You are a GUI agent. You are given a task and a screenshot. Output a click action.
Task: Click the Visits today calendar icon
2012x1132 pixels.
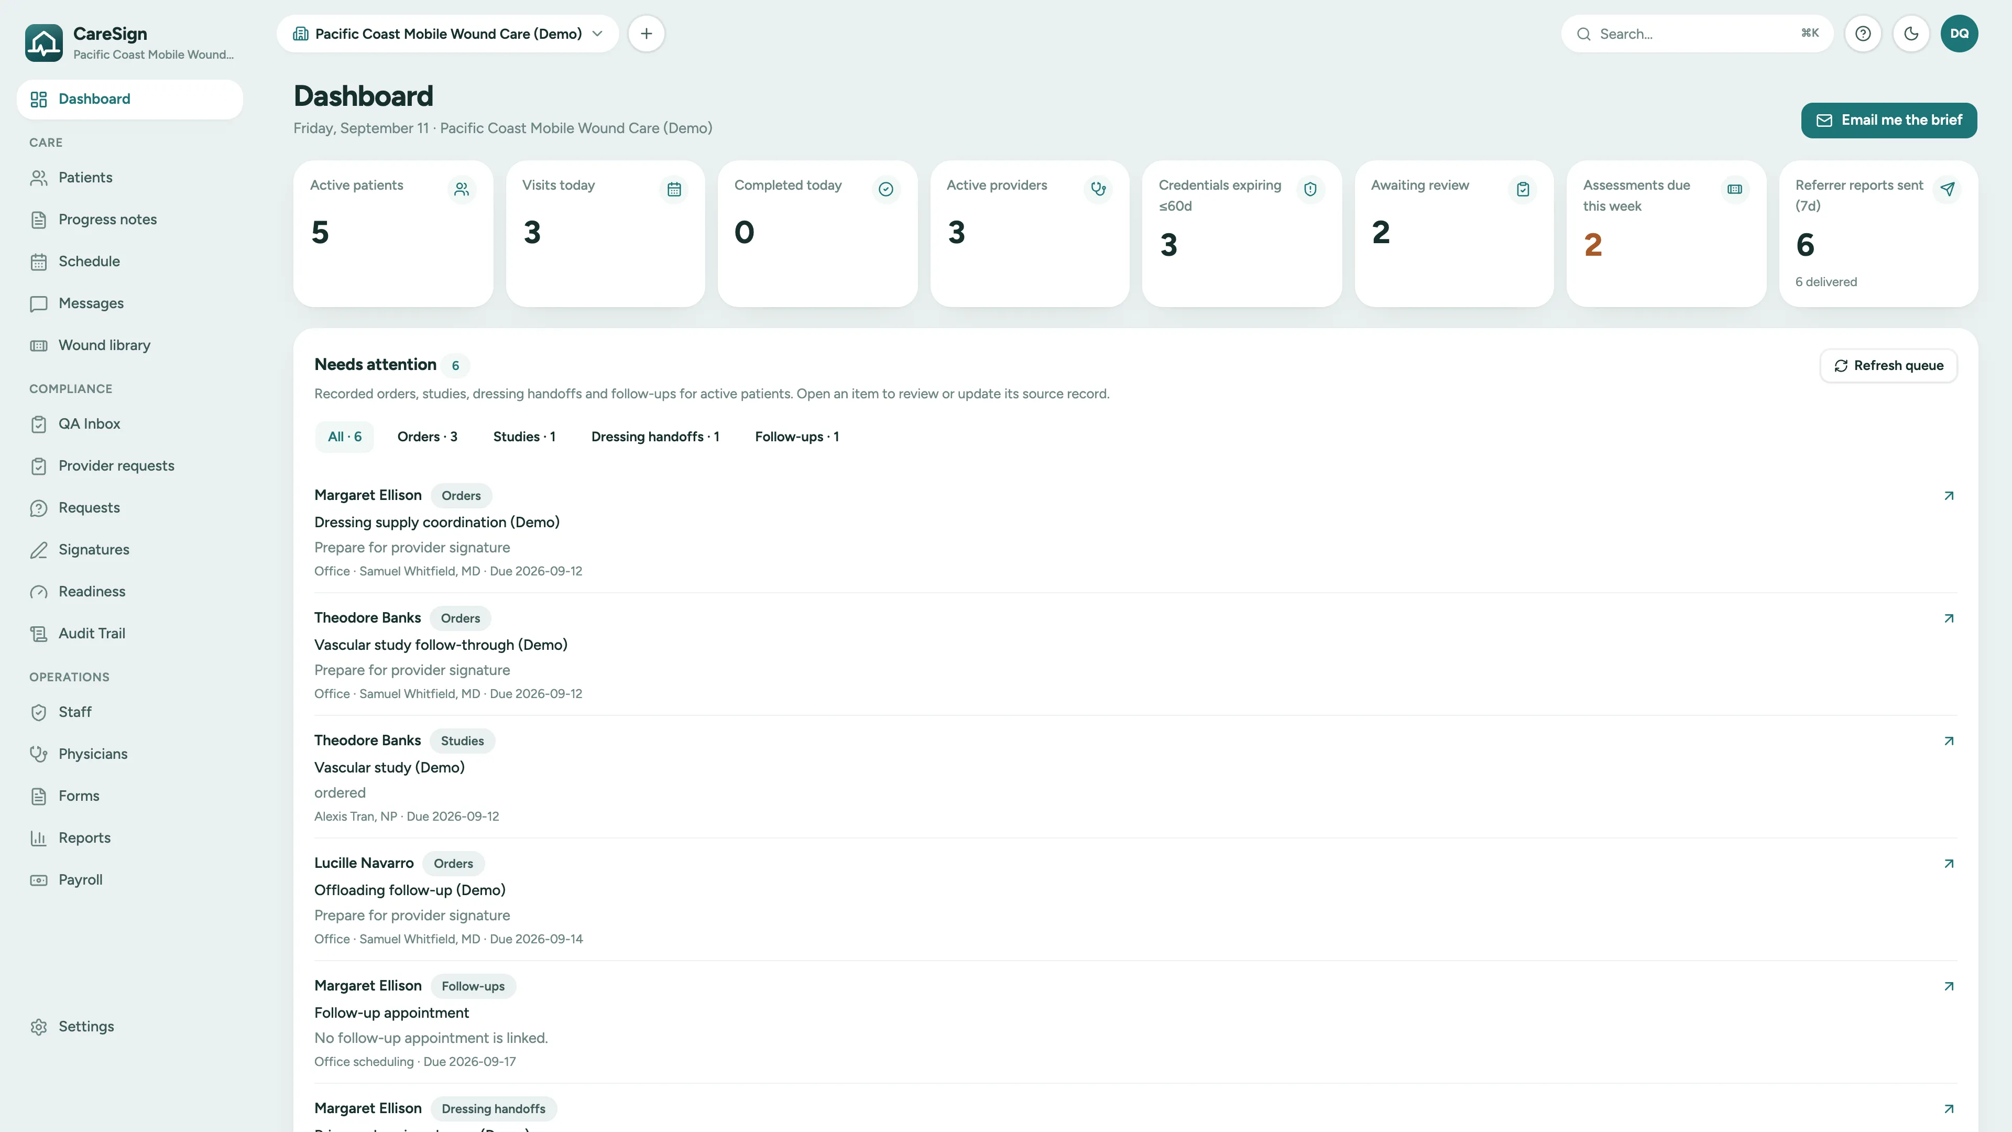(x=674, y=189)
